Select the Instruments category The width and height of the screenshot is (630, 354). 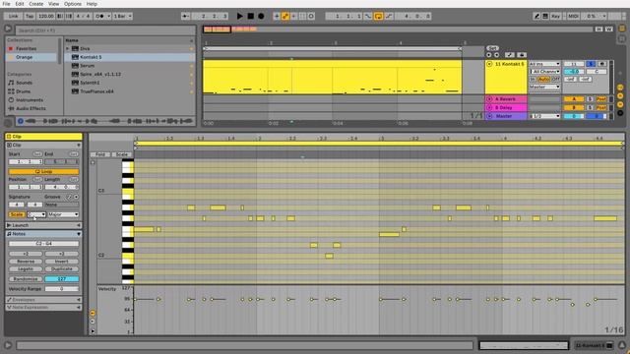coord(30,100)
